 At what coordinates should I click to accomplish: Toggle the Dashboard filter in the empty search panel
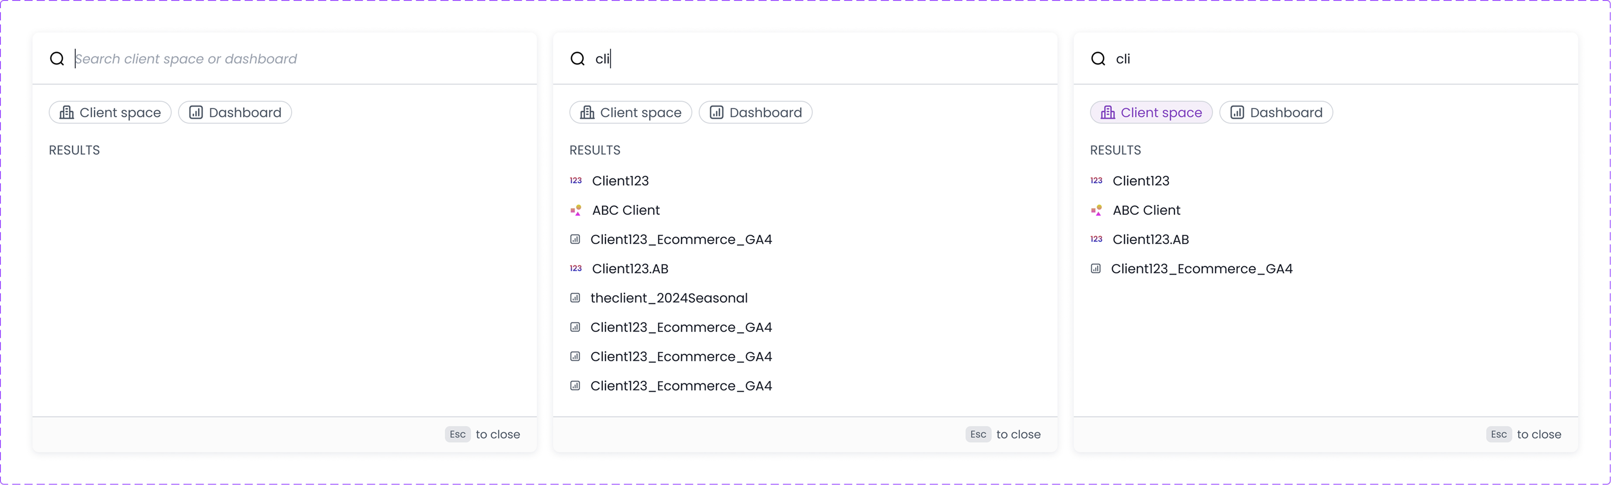[x=235, y=112]
